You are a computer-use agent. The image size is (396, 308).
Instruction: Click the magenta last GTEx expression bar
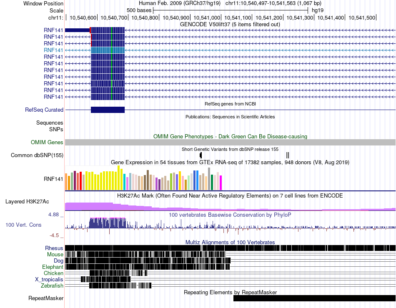click(221, 183)
